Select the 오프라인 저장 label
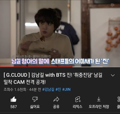This screenshot has height=114, width=120. (x=99, y=107)
